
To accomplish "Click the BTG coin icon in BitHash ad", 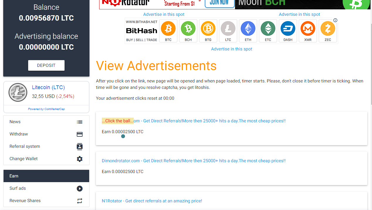I will (x=208, y=29).
